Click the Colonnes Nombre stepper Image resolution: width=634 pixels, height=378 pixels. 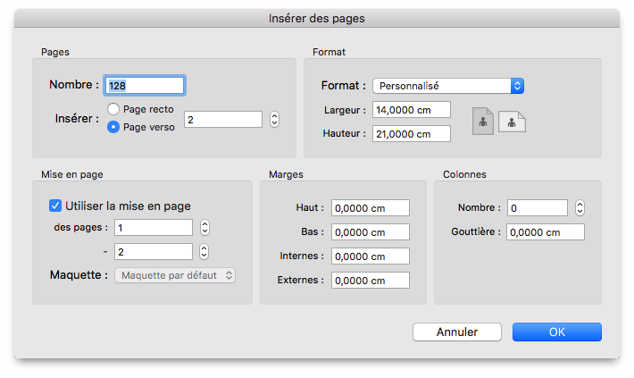(580, 207)
